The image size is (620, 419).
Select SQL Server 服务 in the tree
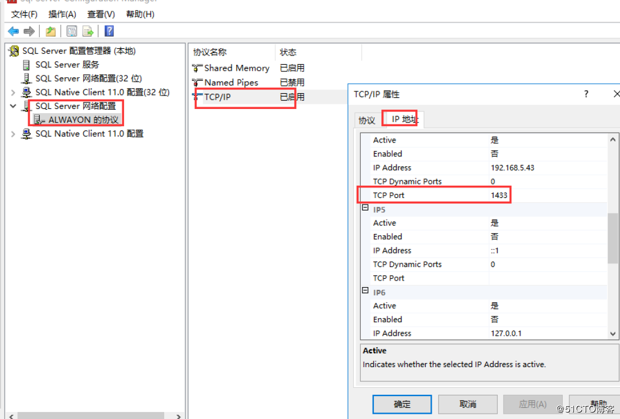[67, 65]
